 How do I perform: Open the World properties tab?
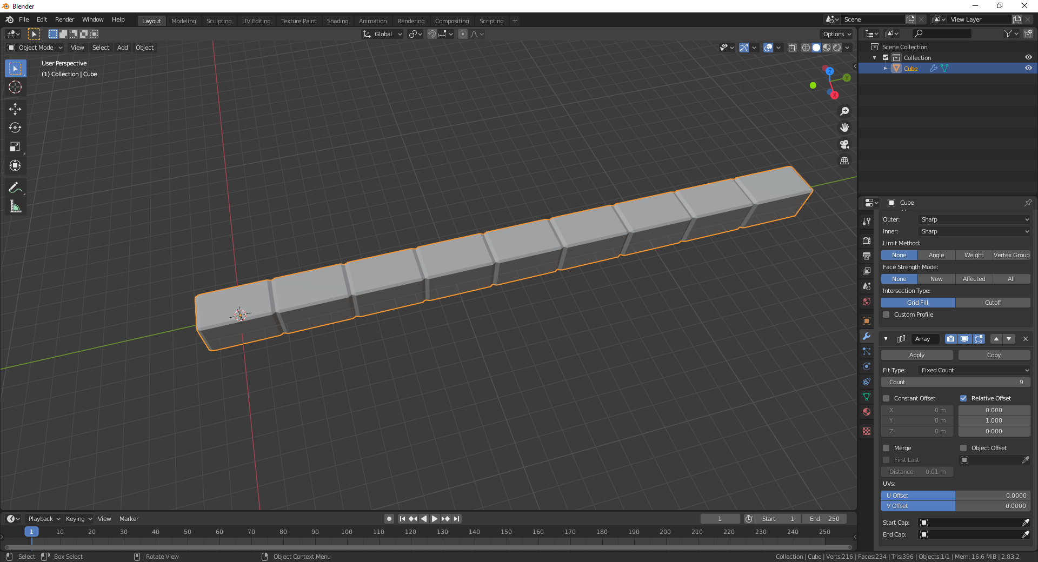(867, 302)
